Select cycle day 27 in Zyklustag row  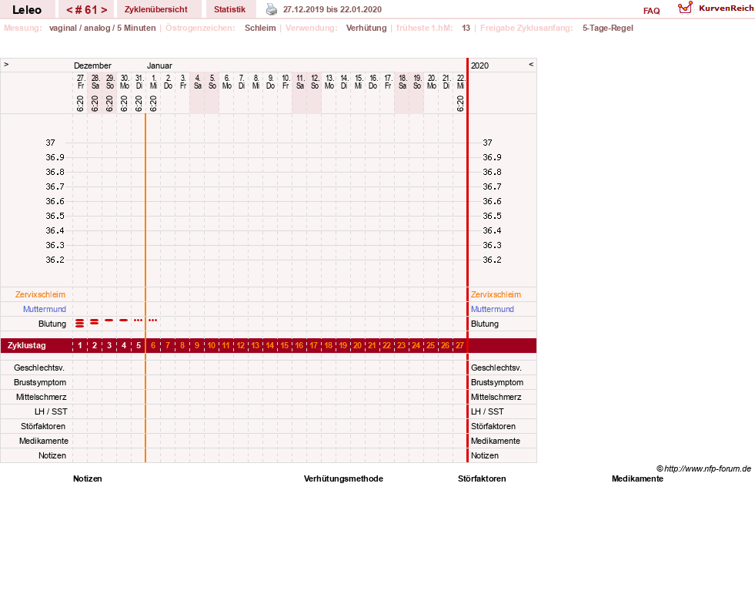click(459, 345)
